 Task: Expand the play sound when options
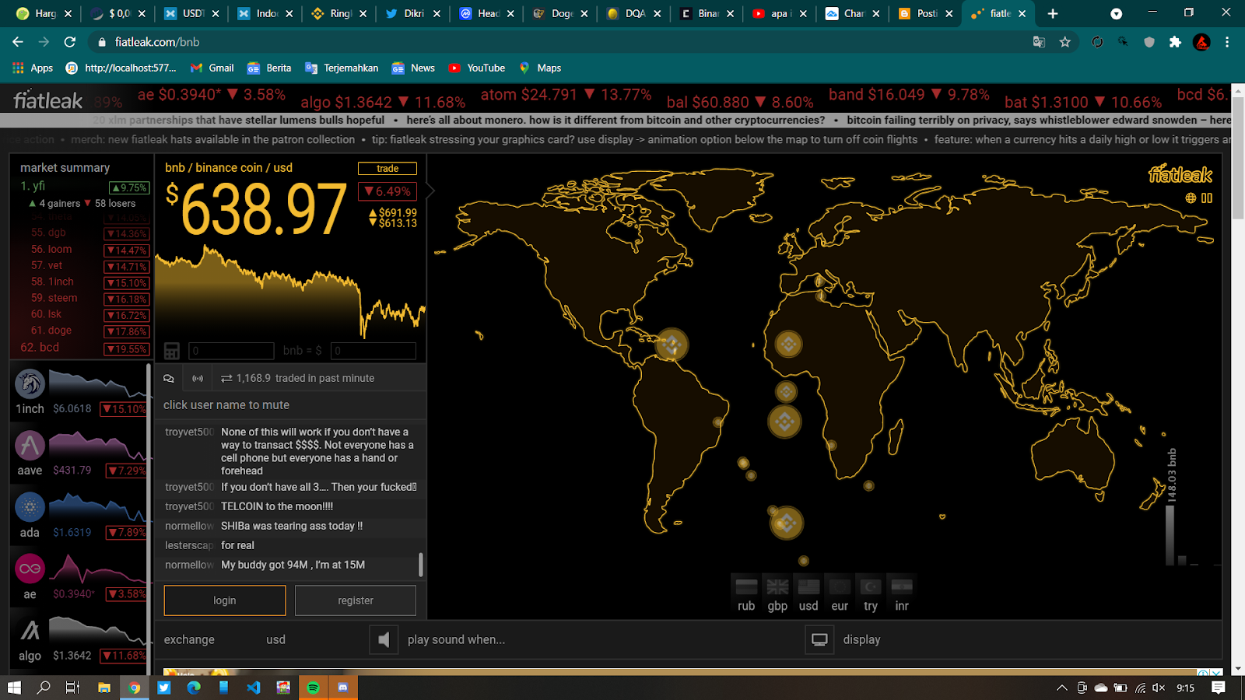click(456, 639)
